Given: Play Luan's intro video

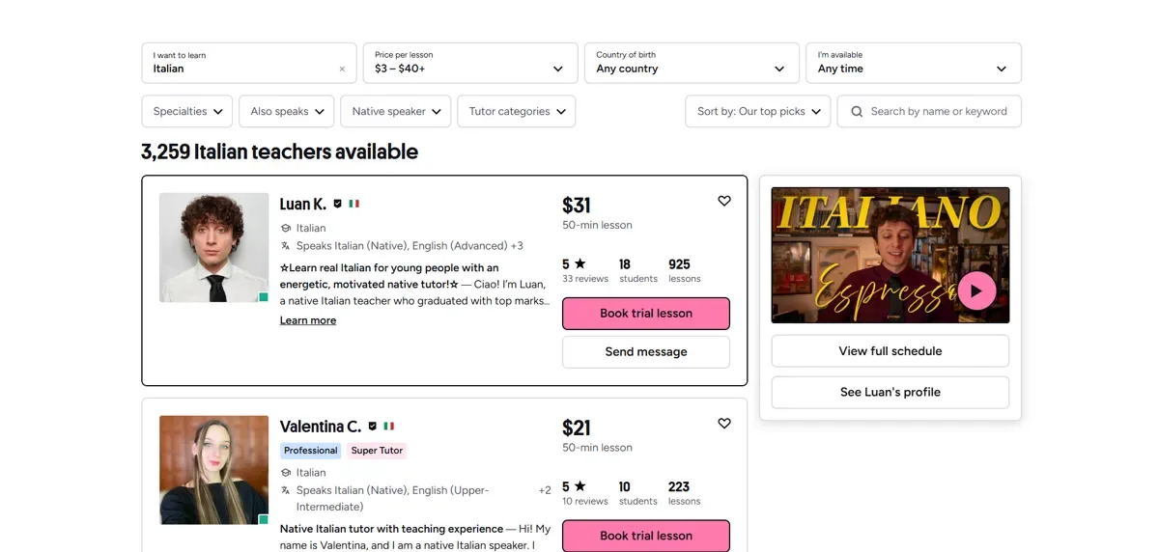Looking at the screenshot, I should pos(976,290).
